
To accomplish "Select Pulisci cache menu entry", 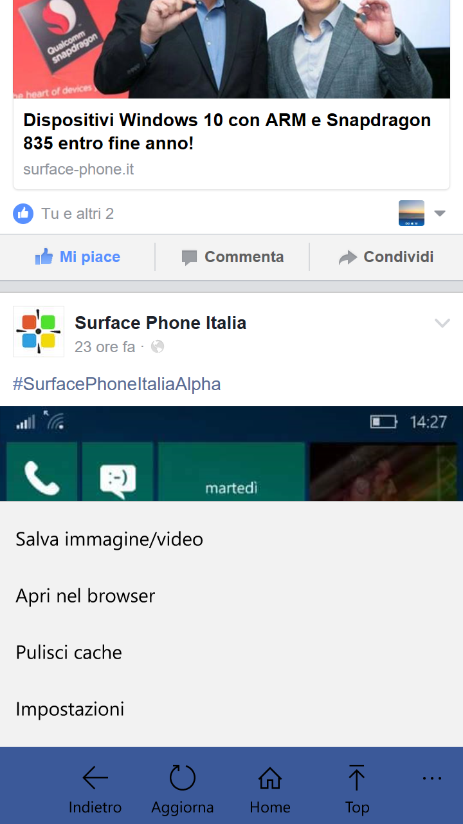I will coord(232,652).
